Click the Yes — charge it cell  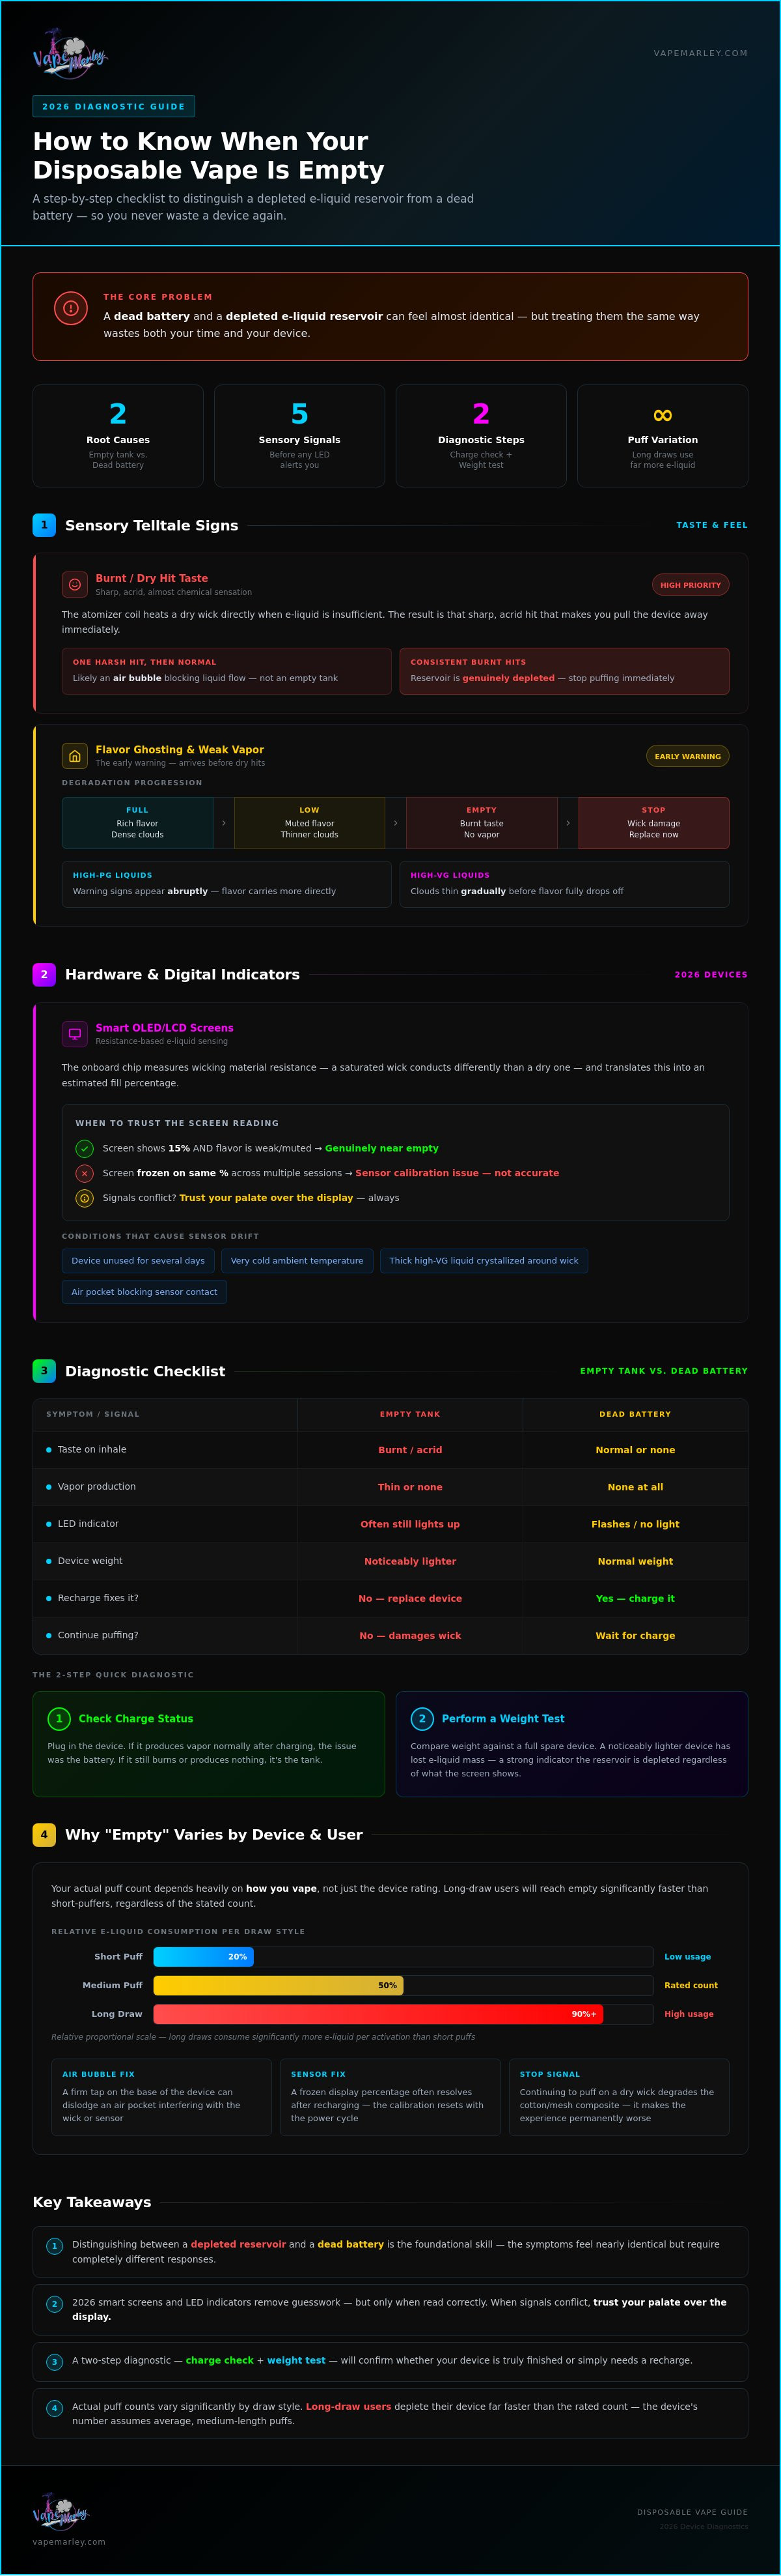pos(635,1598)
